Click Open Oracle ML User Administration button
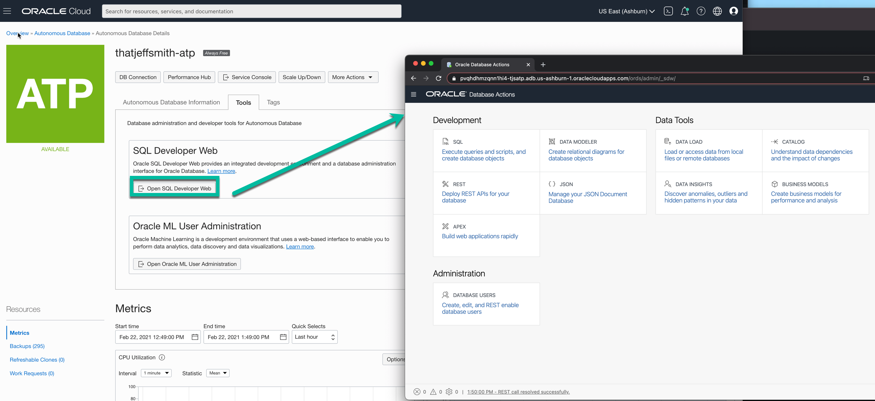 point(187,264)
